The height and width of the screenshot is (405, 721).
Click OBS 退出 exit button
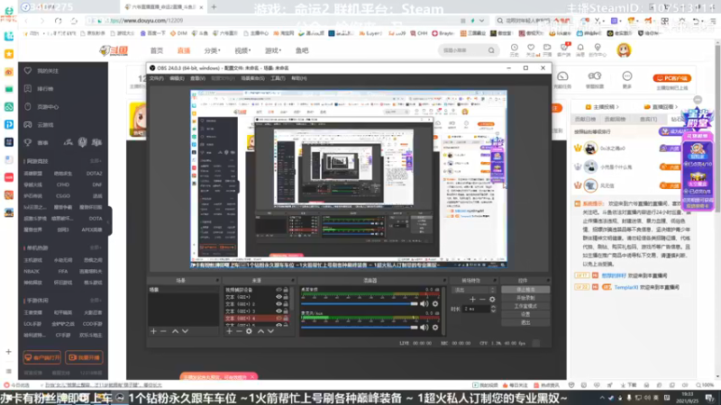(525, 323)
